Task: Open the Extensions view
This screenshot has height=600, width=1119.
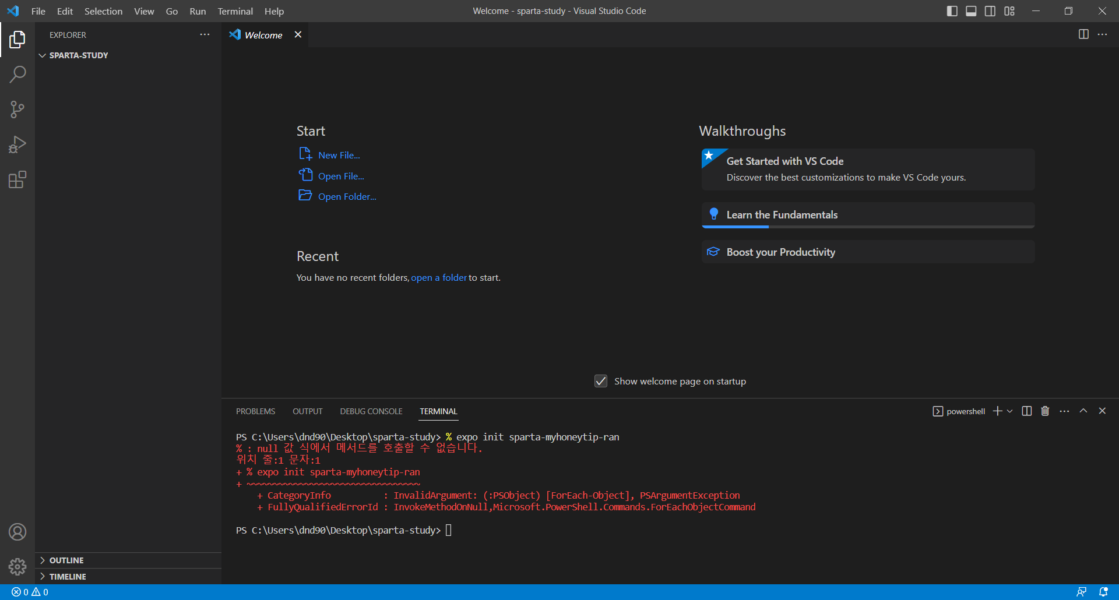Action: tap(17, 179)
